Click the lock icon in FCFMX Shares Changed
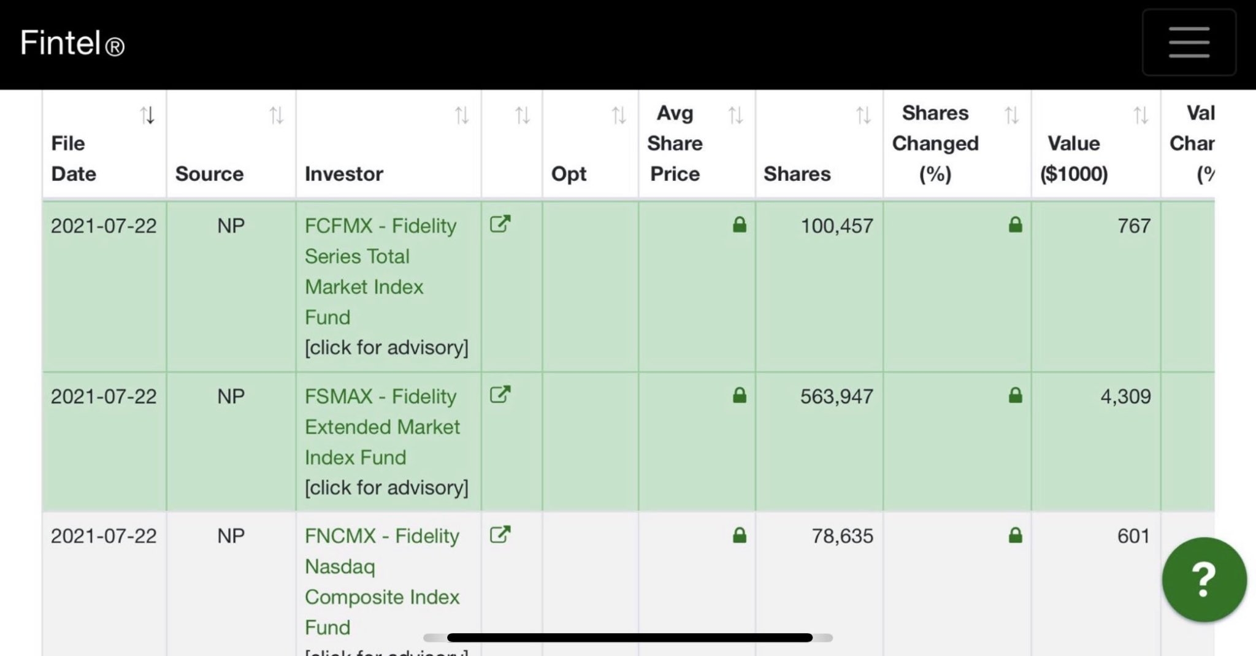Viewport: 1256px width, 656px height. [x=1016, y=225]
